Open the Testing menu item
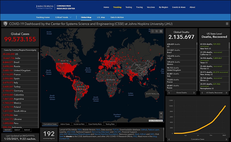The height and width of the screenshot is (142, 231). 129,7
